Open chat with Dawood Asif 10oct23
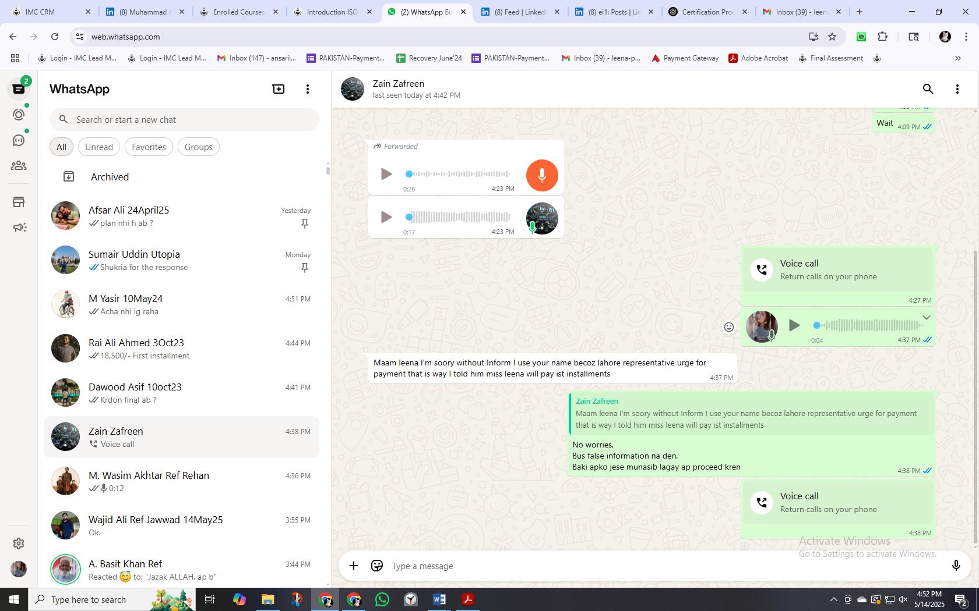Viewport: 979px width, 611px height. (182, 393)
